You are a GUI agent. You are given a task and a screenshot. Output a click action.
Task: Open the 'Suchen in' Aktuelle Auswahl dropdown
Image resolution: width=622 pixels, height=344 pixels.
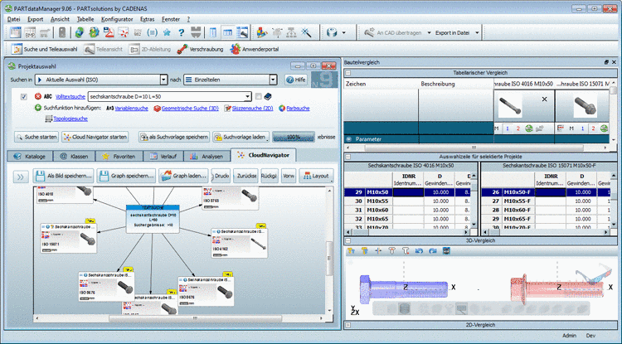[x=164, y=80]
